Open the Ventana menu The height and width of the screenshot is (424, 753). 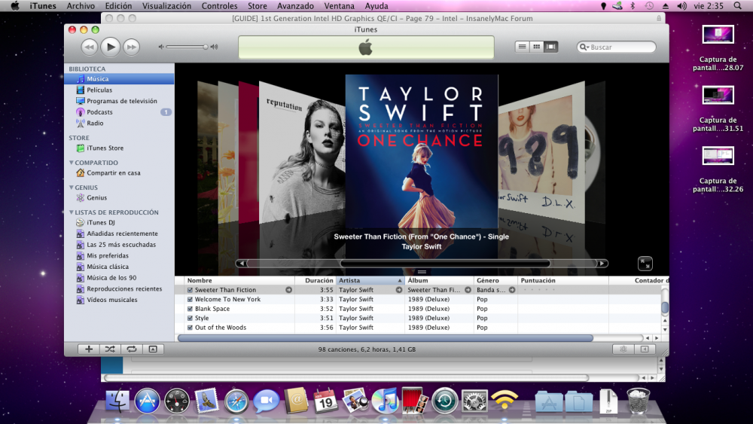coord(339,6)
